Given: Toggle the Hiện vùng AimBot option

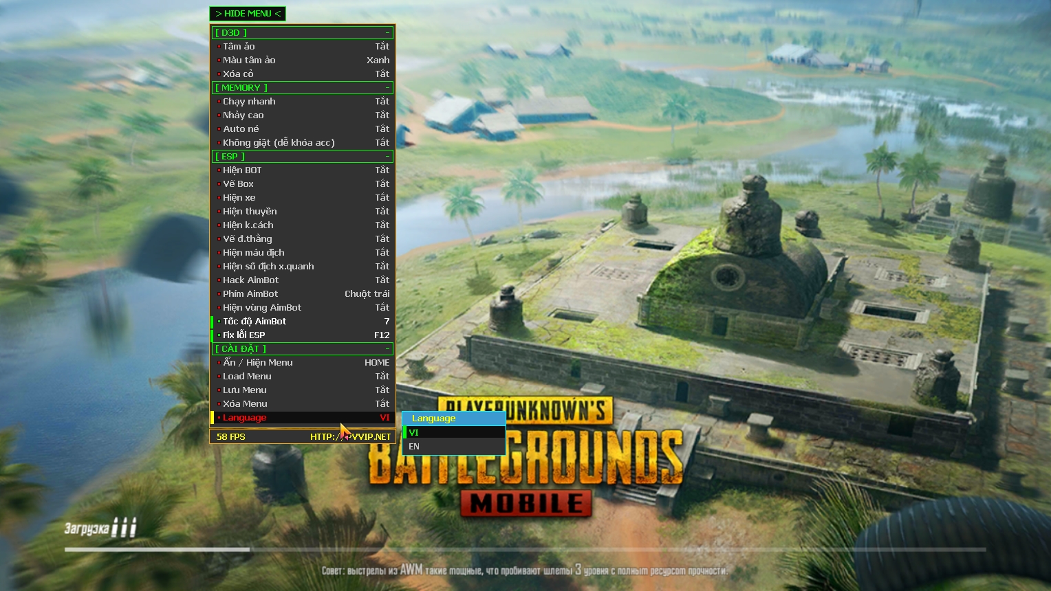Looking at the screenshot, I should (x=303, y=307).
